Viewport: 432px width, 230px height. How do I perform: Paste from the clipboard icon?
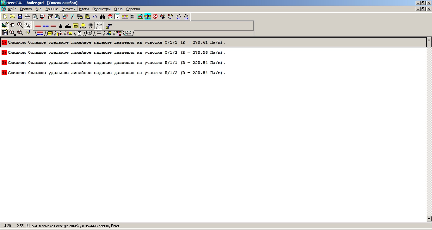tap(87, 16)
